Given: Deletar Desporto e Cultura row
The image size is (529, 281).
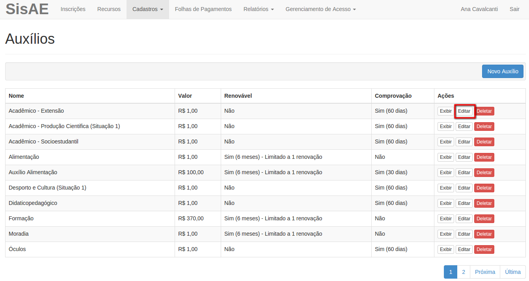Looking at the screenshot, I should coord(484,188).
